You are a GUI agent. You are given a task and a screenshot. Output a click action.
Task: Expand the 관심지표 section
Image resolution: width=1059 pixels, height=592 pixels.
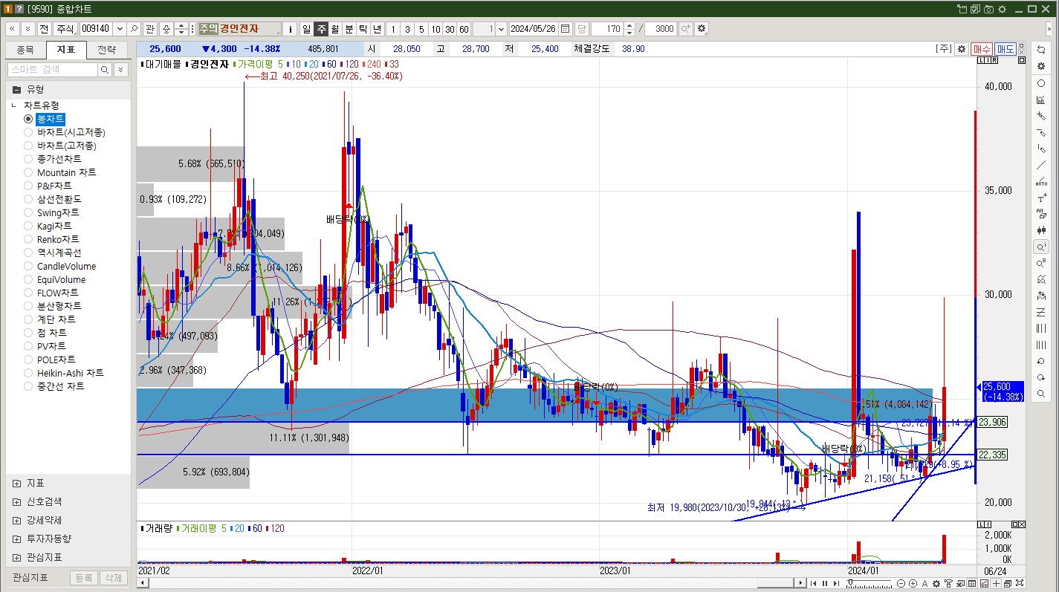click(x=16, y=557)
